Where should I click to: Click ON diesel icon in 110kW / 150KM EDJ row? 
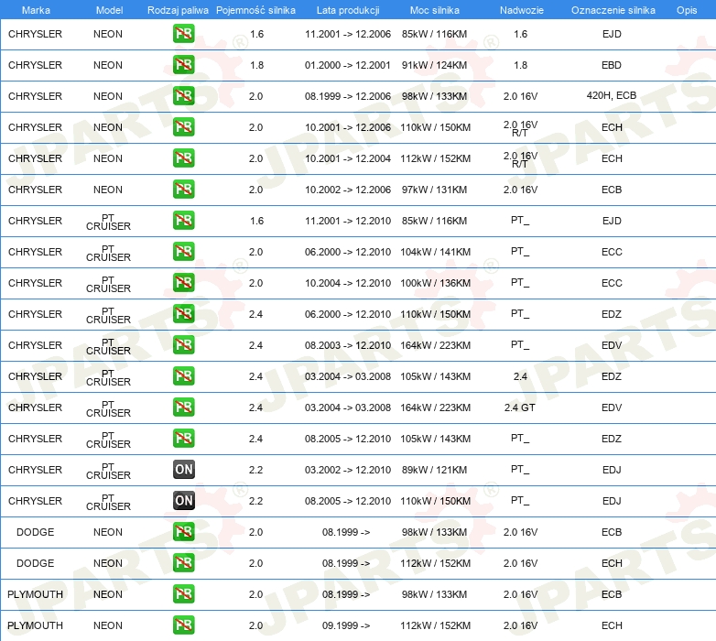tap(183, 500)
